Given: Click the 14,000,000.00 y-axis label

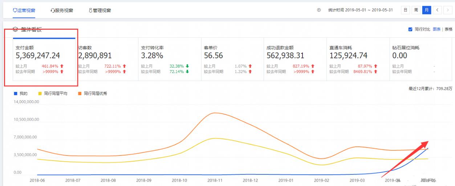Looking at the screenshot, I should pos(26,102).
